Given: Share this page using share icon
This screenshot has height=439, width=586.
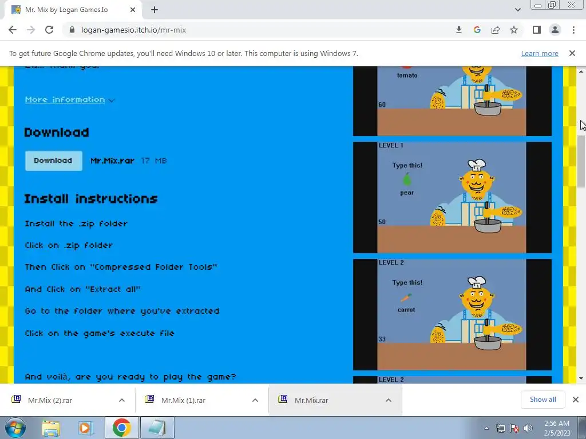Looking at the screenshot, I should click(x=496, y=30).
